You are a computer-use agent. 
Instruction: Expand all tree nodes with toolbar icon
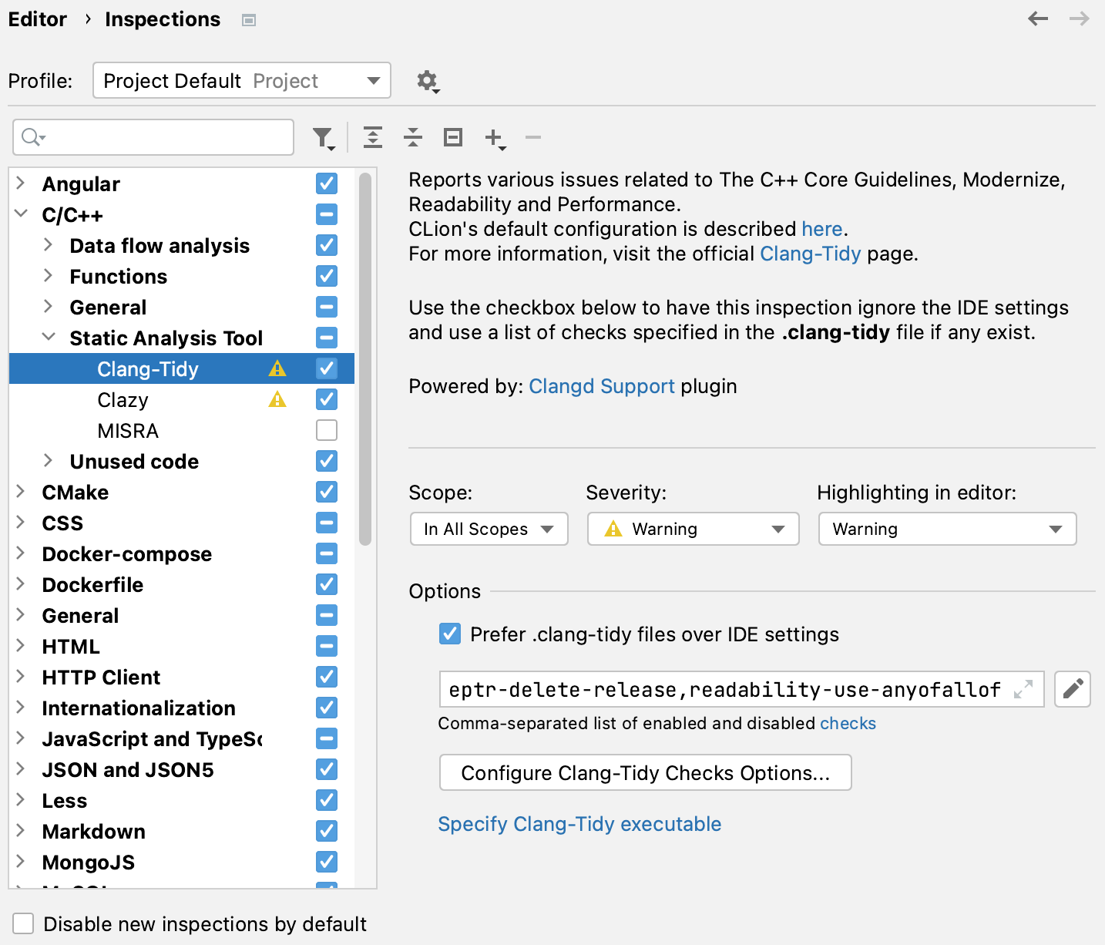click(x=374, y=136)
